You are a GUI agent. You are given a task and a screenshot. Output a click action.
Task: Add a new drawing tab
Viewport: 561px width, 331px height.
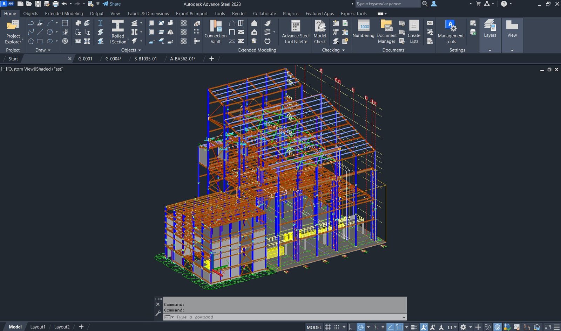tap(211, 59)
